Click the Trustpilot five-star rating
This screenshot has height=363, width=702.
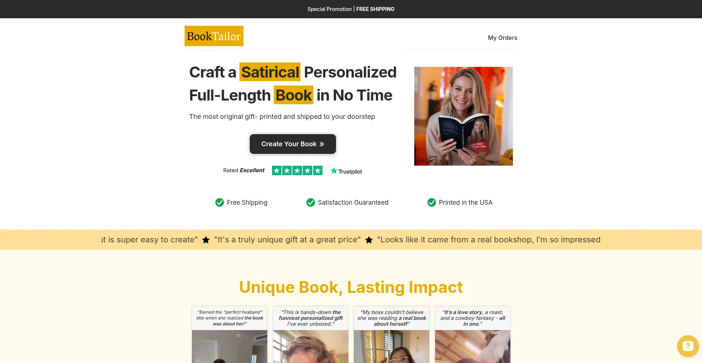click(297, 170)
